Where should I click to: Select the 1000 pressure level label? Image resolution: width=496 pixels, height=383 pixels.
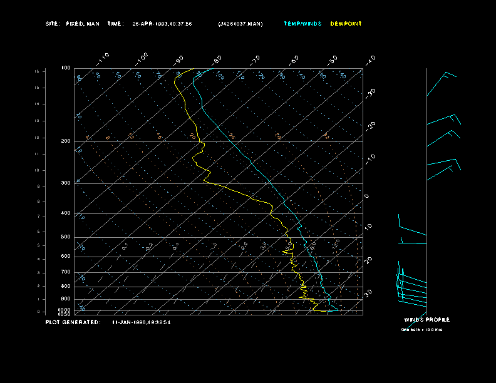pos(65,309)
